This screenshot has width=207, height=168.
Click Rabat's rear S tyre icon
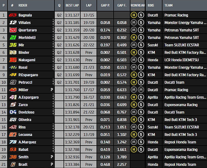(x=141, y=150)
